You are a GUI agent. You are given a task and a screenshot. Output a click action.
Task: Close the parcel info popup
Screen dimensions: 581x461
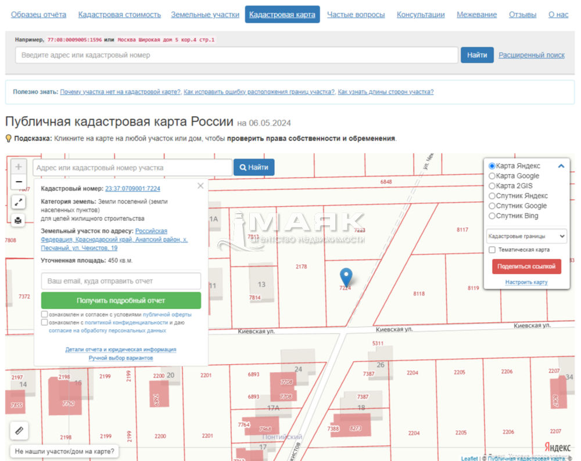(x=200, y=186)
